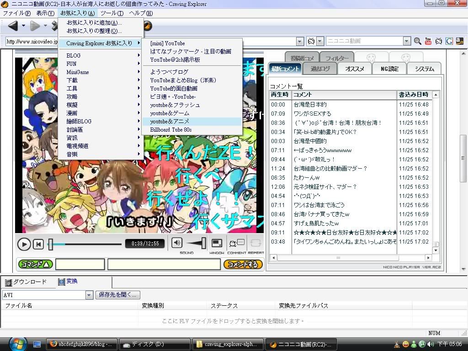Open the ツール menu
This screenshot has height=351, width=468.
[112, 13]
